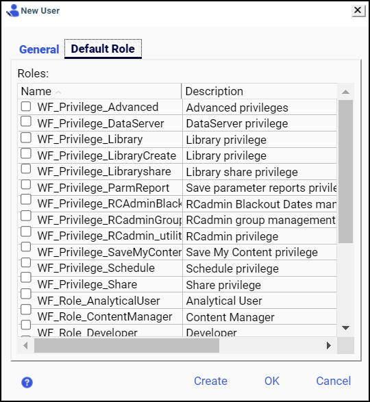Click the vertical scrollbar thumb
This screenshot has width=370, height=402.
pos(345,171)
